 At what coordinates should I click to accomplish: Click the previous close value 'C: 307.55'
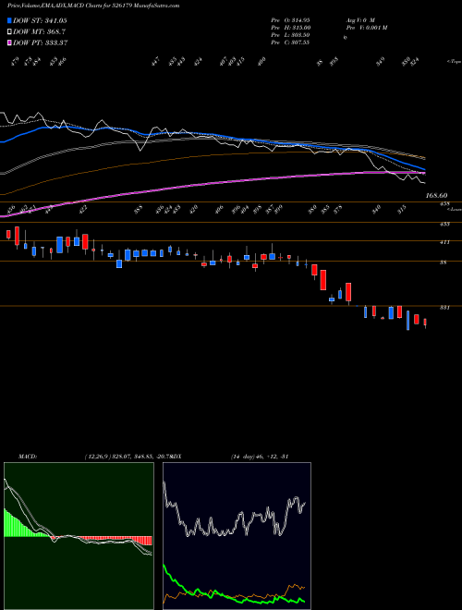point(297,43)
